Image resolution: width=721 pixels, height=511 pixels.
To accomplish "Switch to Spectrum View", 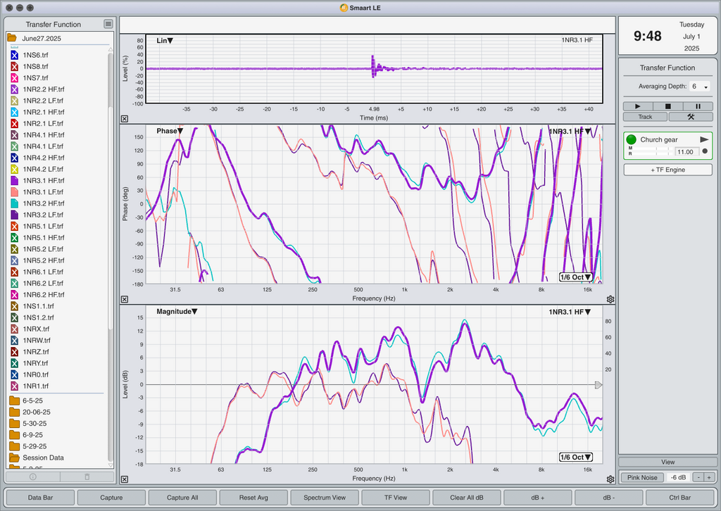I will coord(325,497).
